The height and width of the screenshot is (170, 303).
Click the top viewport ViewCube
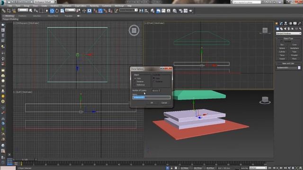click(x=134, y=30)
